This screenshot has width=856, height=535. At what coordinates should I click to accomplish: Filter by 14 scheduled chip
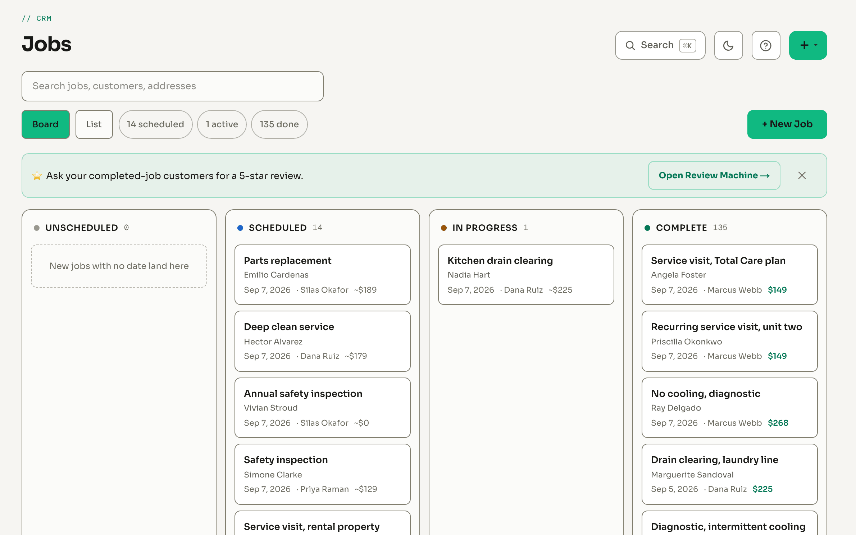(x=155, y=124)
